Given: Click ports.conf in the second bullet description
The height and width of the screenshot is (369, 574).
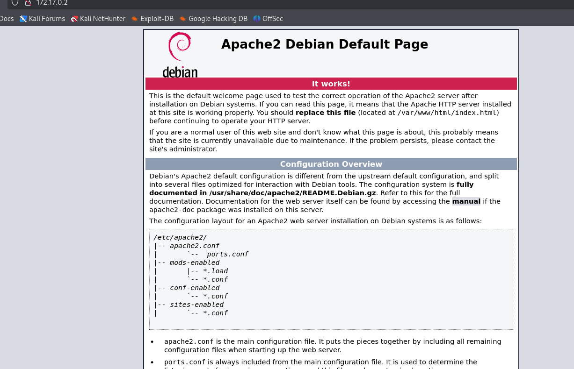Looking at the screenshot, I should pyautogui.click(x=185, y=362).
